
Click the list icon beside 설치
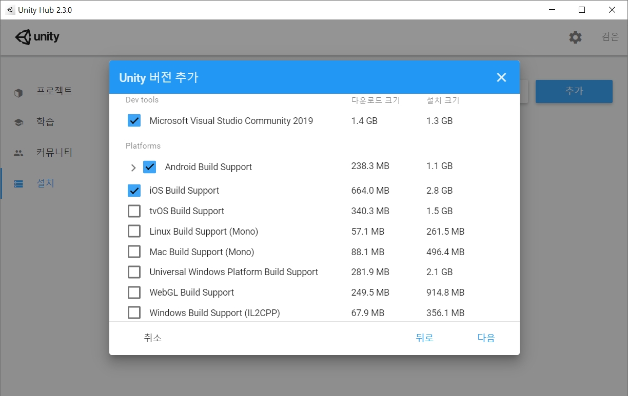(x=18, y=183)
